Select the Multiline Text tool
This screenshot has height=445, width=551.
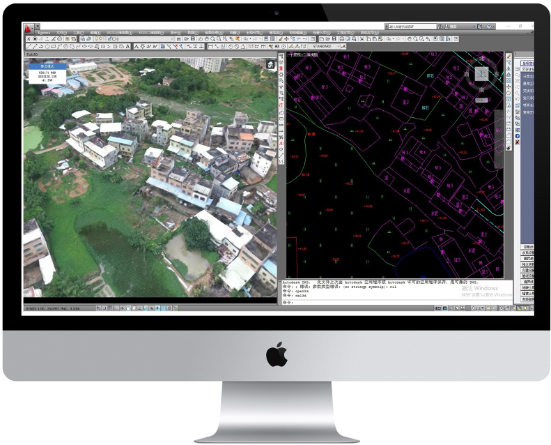(x=137, y=47)
